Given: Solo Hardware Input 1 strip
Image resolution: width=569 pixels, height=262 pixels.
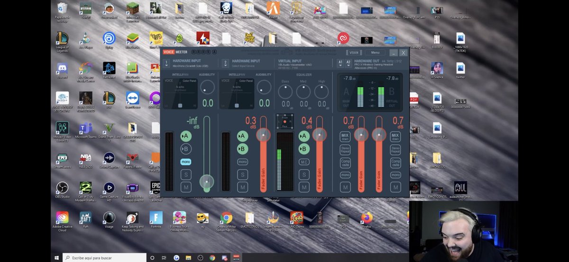Looking at the screenshot, I should (x=186, y=175).
